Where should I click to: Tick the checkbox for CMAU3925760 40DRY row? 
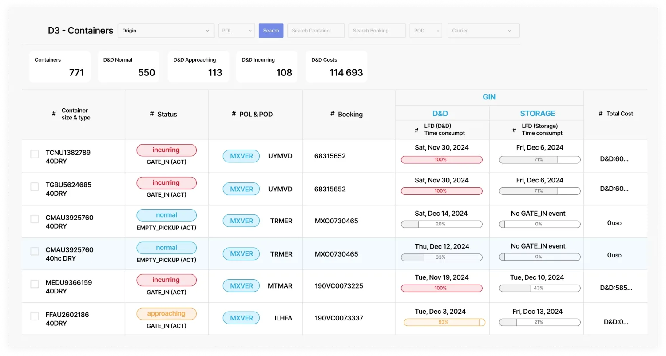pos(35,219)
